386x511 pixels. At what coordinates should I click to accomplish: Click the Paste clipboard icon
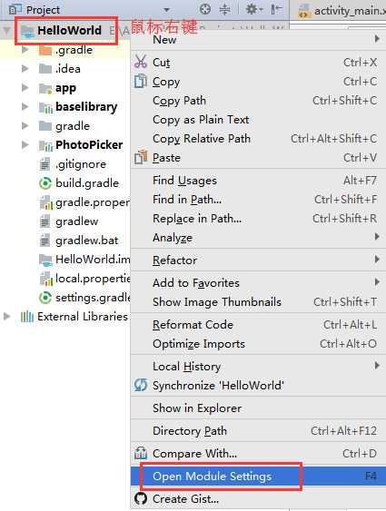(141, 157)
